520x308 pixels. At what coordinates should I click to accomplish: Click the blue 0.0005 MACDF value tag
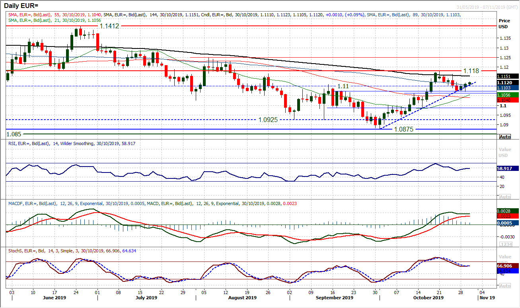click(x=508, y=223)
